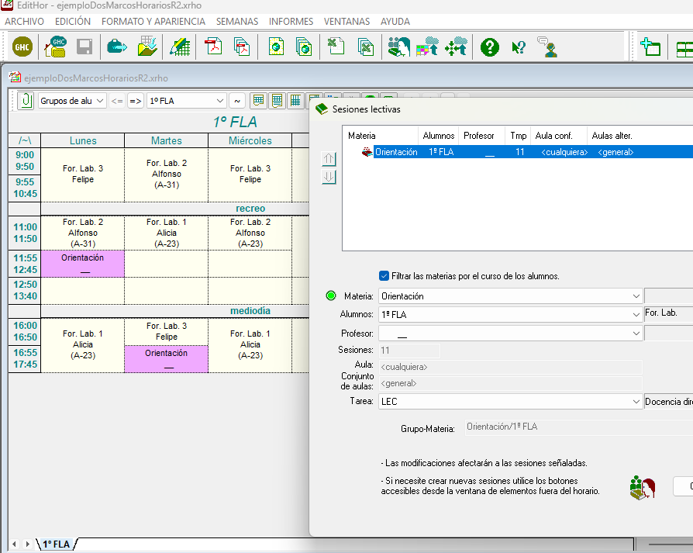The height and width of the screenshot is (553, 693).
Task: Click the move session up arrow
Action: [x=329, y=159]
